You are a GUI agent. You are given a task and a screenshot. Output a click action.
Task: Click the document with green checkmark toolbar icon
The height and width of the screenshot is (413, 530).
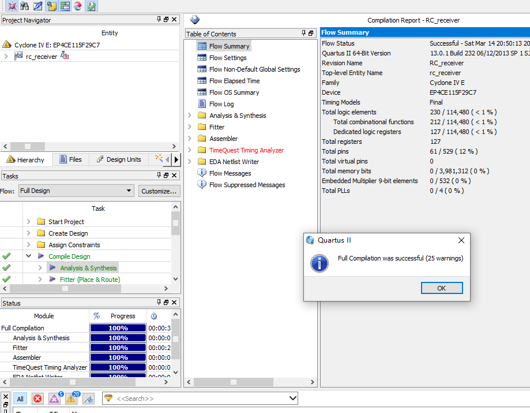tap(92, 6)
